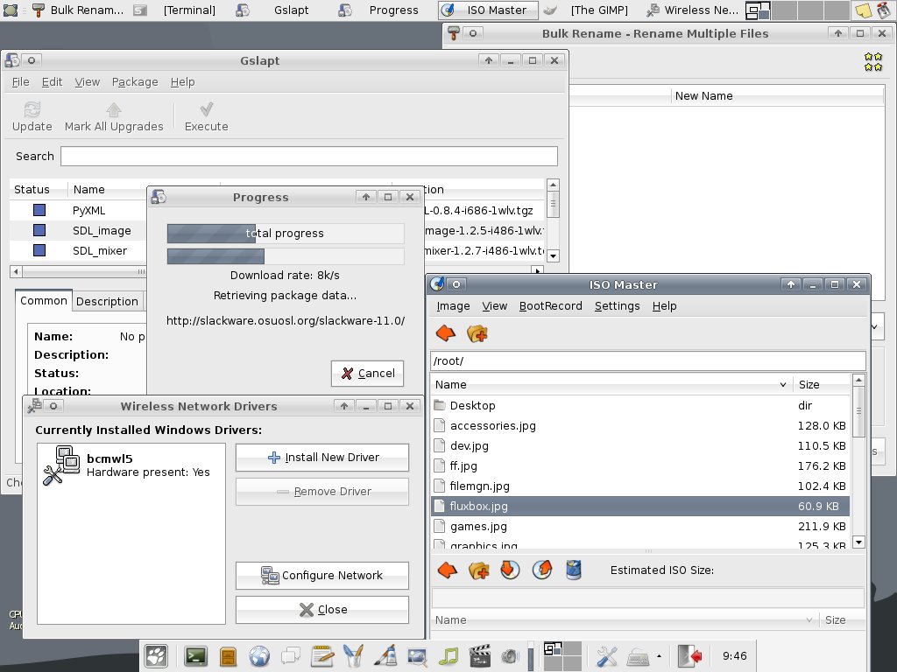Screen dimensions: 897x672
Task: Close the Wireless Network Drivers dialog
Action: coord(322,609)
